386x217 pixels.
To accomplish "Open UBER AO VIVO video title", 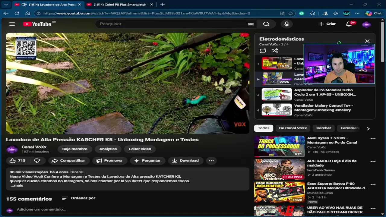I will pyautogui.click(x=335, y=210).
